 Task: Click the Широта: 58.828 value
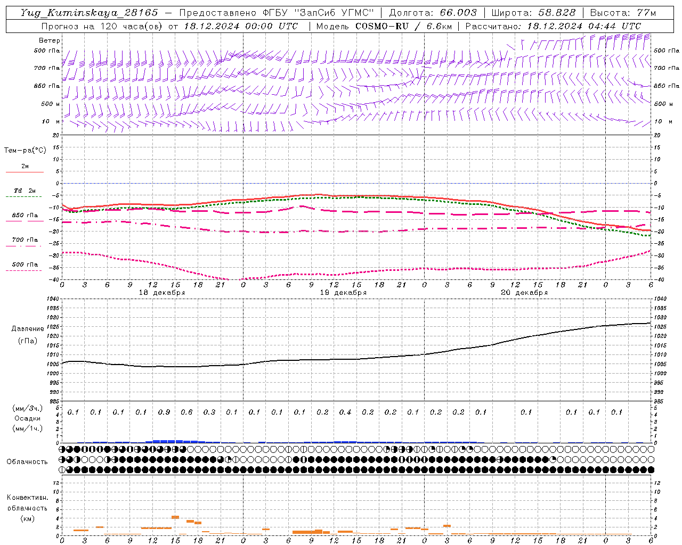click(533, 13)
